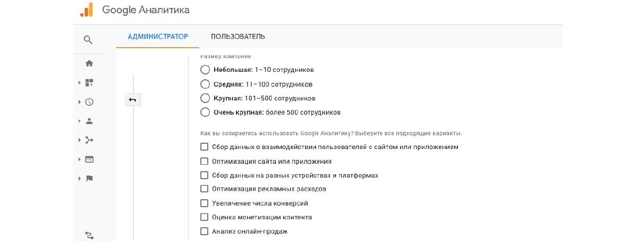Viewport: 636px width, 241px height.
Task: Open the Realtime clock icon
Action: 89,102
